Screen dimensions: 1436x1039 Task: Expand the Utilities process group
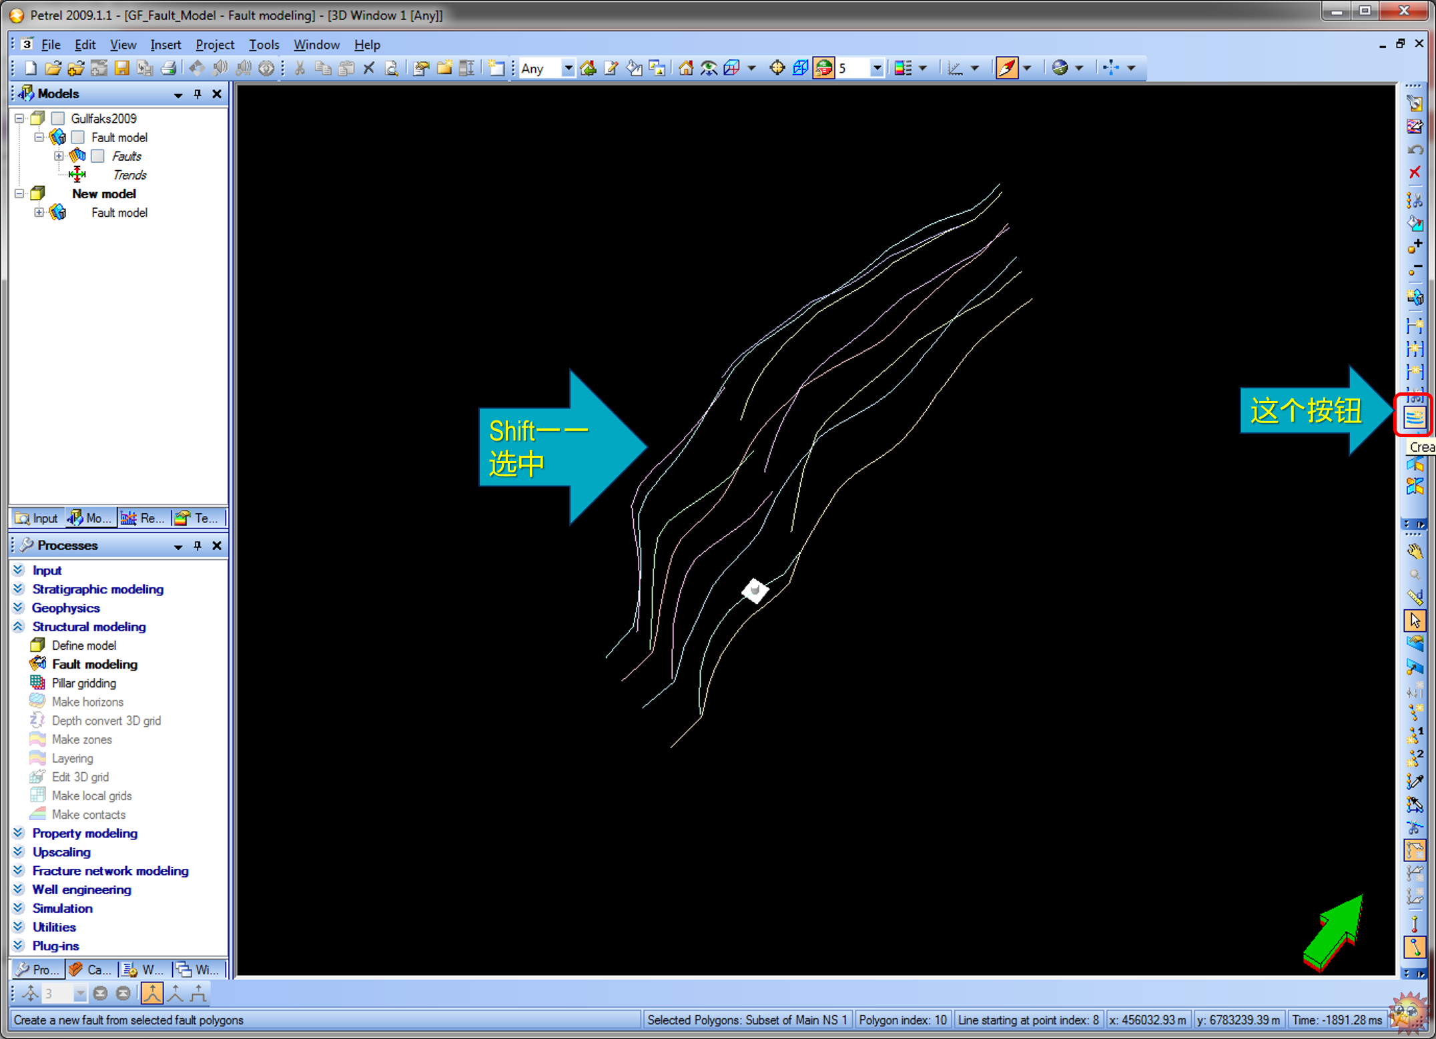pos(19,927)
